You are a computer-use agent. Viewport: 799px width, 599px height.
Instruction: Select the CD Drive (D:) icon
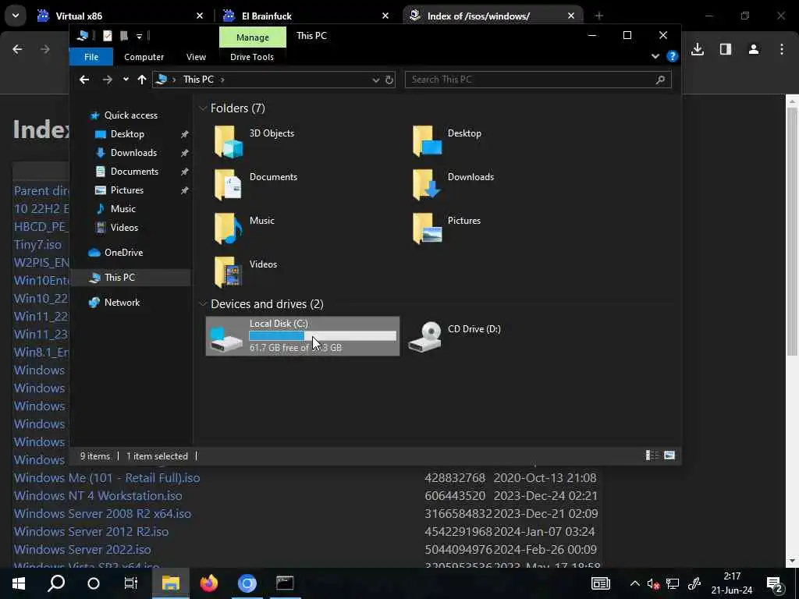point(425,337)
